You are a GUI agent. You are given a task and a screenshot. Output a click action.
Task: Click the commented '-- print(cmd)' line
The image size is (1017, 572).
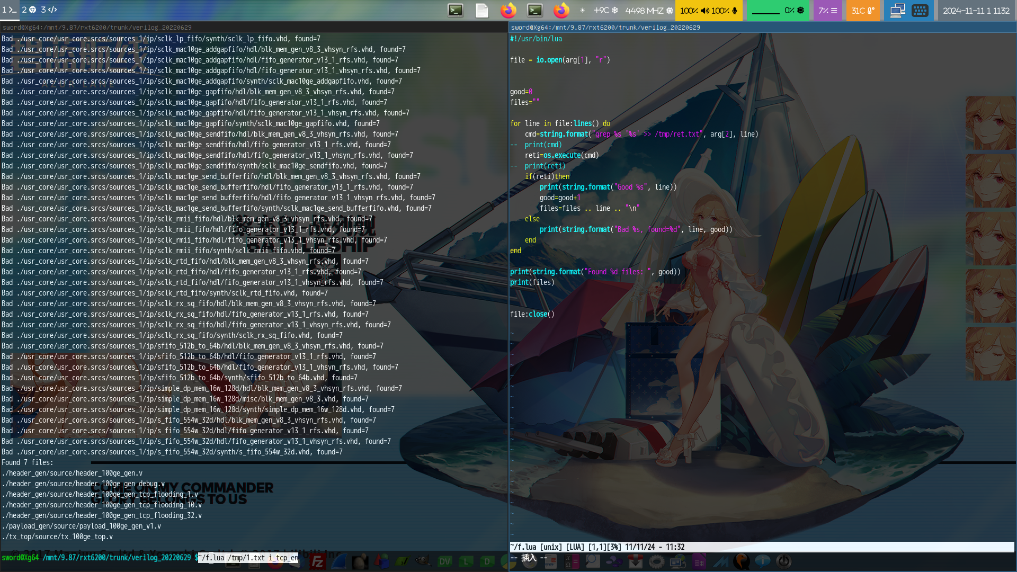click(536, 145)
